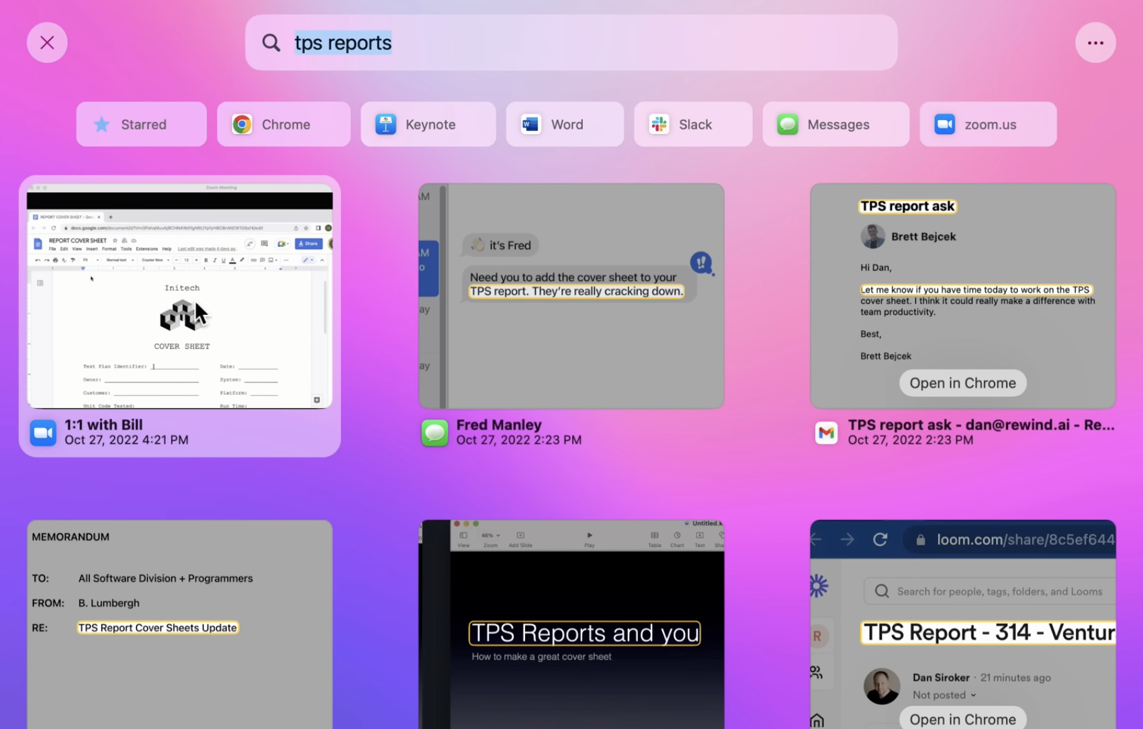
Task: Click 'Open in Chrome' on TPS report ask email
Action: 962,383
